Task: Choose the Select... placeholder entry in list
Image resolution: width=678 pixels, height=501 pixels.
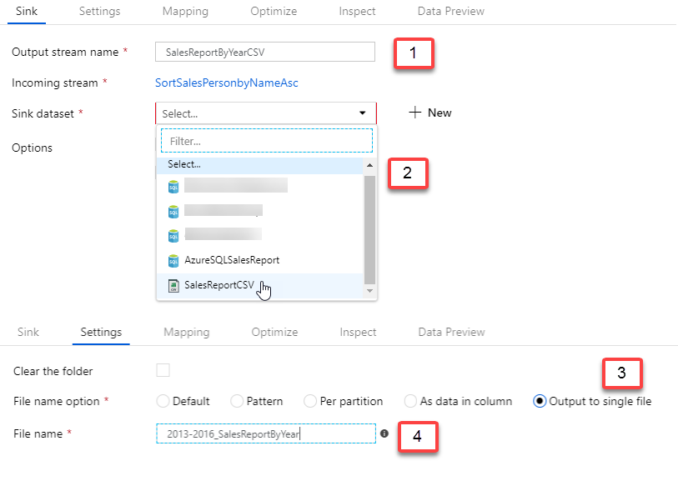Action: 259,164
